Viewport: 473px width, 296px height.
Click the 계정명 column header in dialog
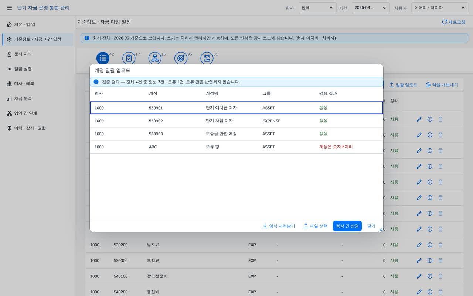[212, 94]
